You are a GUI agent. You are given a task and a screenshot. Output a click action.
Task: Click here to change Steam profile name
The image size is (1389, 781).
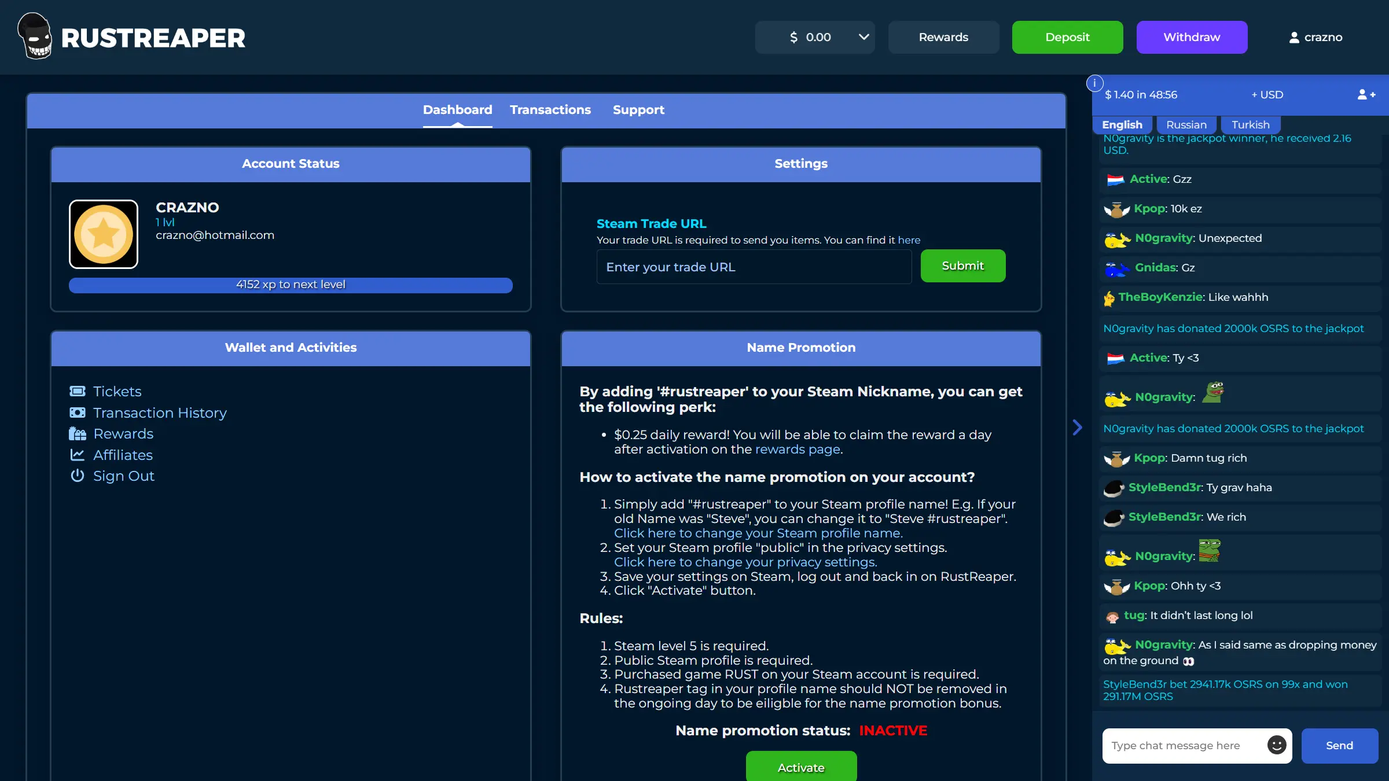coord(758,533)
